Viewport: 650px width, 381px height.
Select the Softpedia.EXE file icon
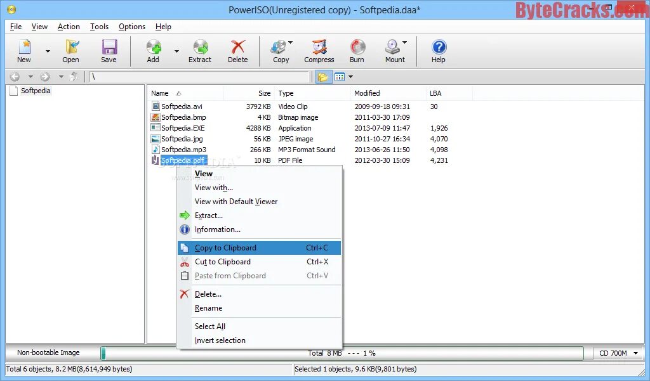pyautogui.click(x=156, y=128)
